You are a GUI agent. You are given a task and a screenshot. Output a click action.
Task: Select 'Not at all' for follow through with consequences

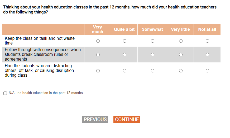(x=207, y=55)
